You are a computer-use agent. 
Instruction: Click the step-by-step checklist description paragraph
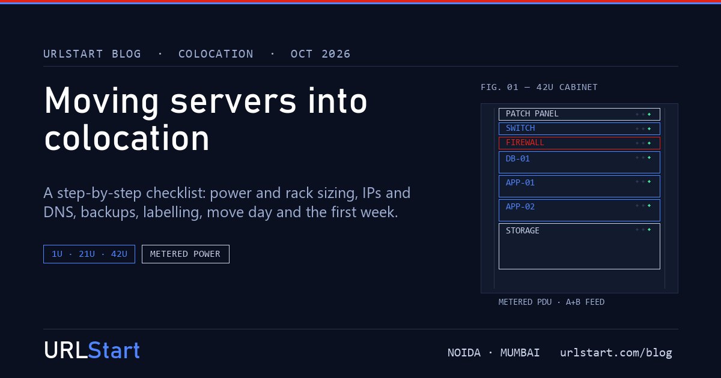click(227, 203)
